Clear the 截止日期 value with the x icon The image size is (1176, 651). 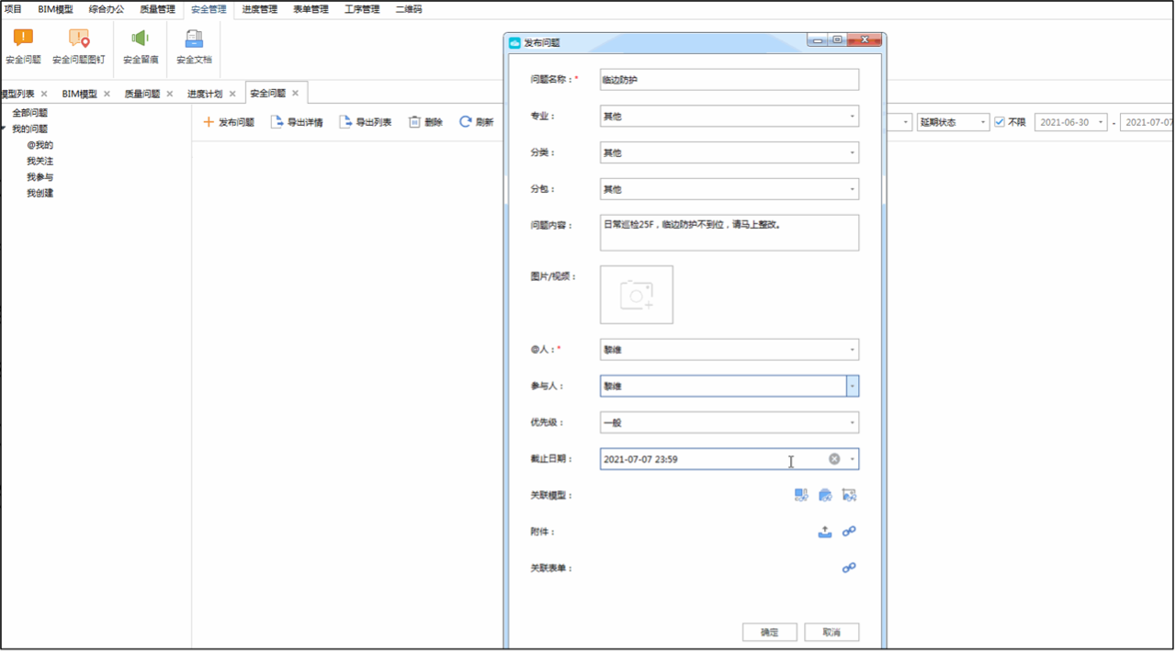pyautogui.click(x=834, y=459)
